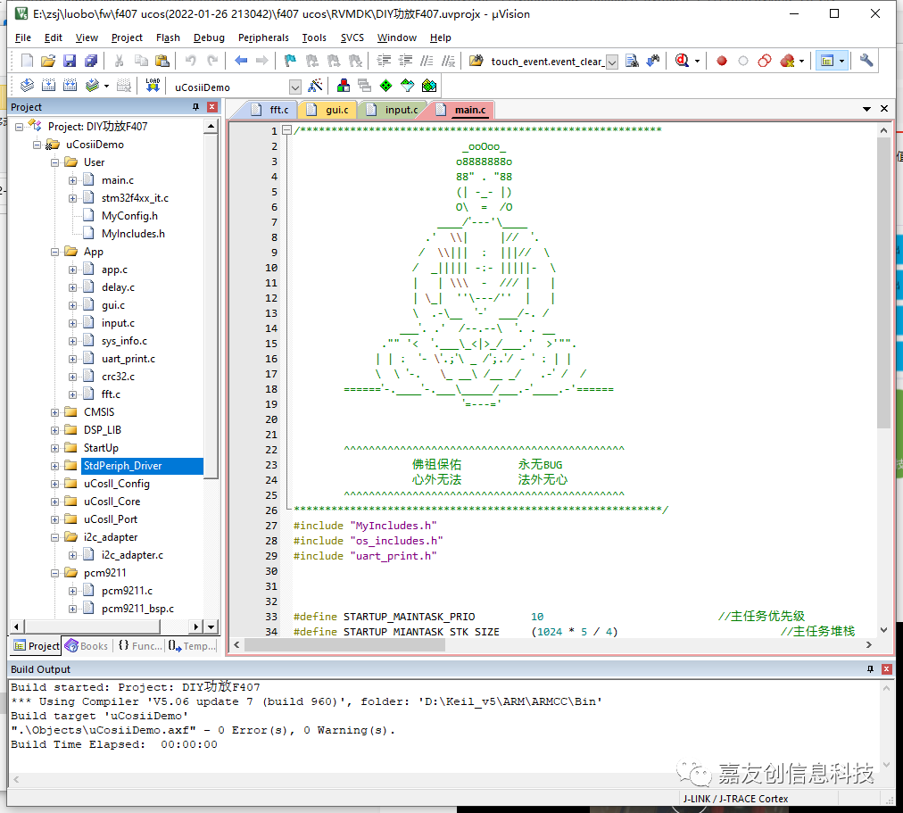The height and width of the screenshot is (813, 903).
Task: Click the Save All icon
Action: (91, 61)
